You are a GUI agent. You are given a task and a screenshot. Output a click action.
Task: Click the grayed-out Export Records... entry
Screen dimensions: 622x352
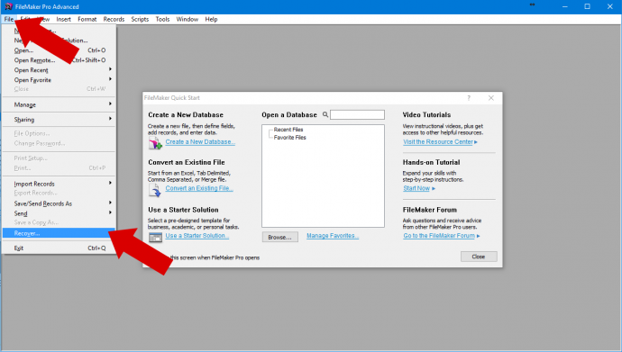pos(59,193)
